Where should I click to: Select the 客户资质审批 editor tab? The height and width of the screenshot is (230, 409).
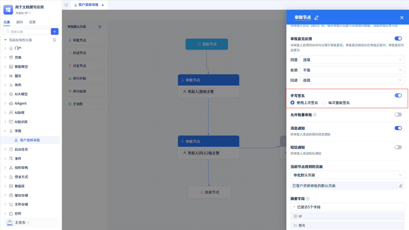(89, 5)
